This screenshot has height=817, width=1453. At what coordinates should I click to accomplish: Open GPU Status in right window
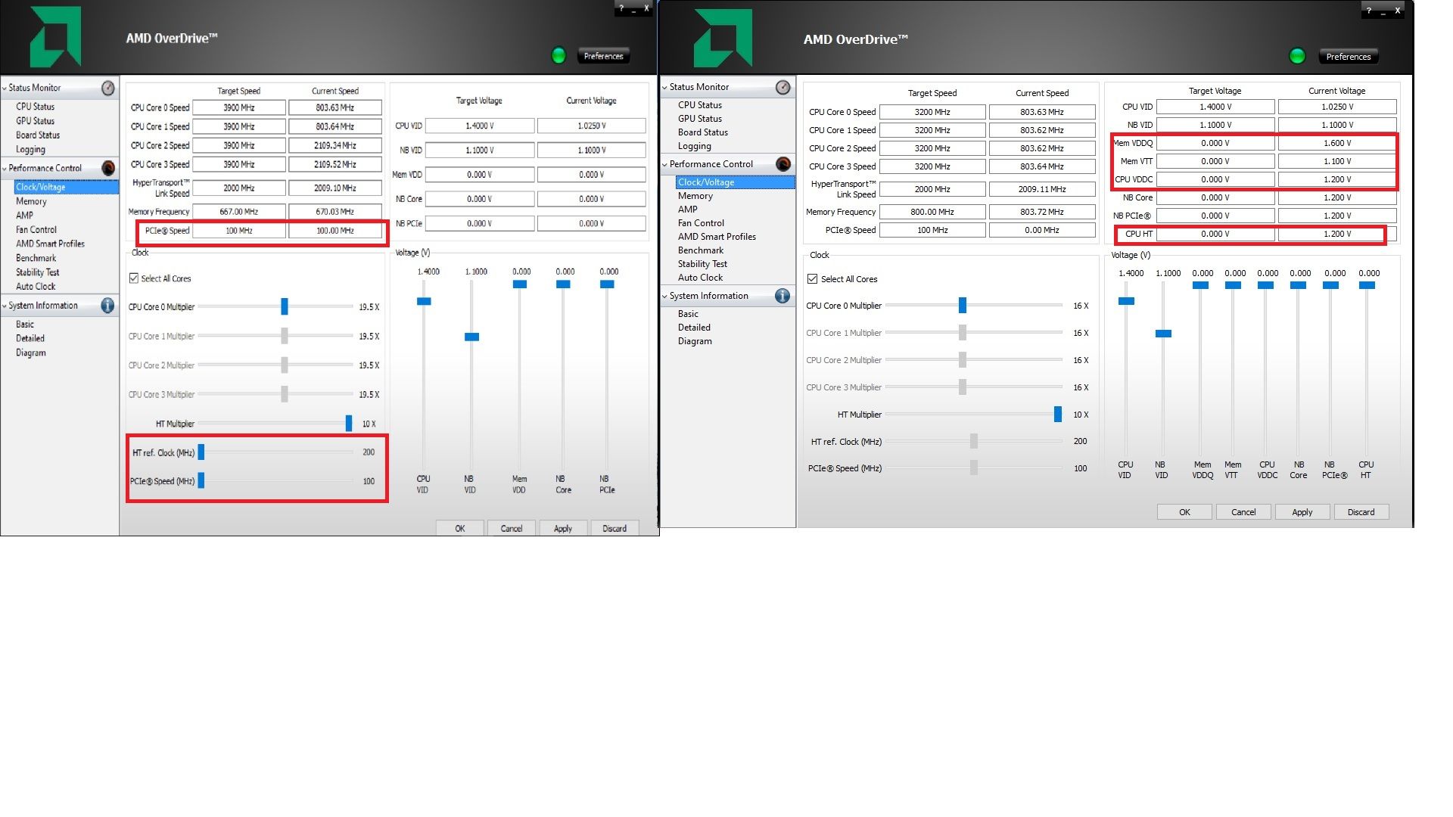coord(700,119)
